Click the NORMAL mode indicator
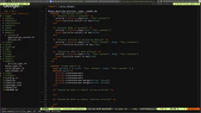 click(x=45, y=109)
